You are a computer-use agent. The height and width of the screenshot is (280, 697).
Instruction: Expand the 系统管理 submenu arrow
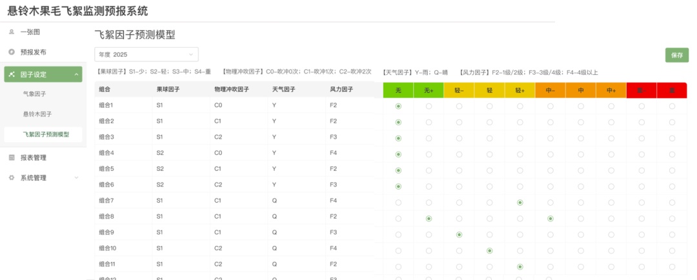(76, 177)
